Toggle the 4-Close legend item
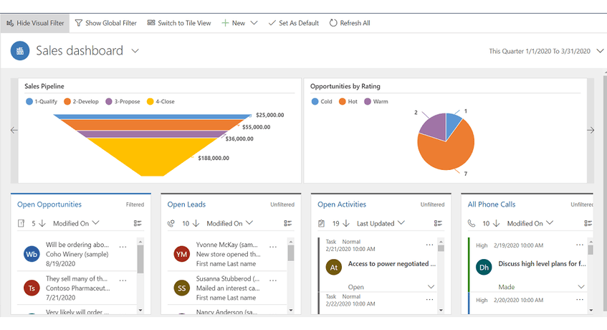 click(161, 102)
